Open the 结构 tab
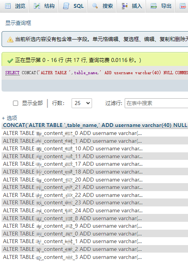Image resolution: width=188 pixels, height=266 pixels. pyautogui.click(x=44, y=6)
